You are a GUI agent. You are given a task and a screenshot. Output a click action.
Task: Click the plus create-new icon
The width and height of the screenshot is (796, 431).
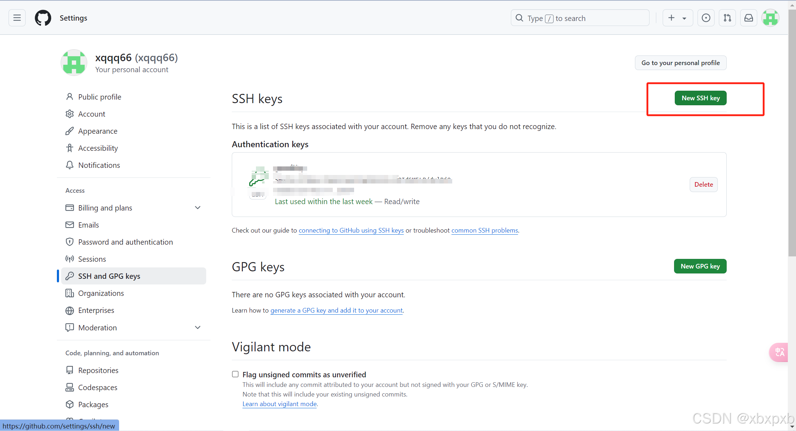pyautogui.click(x=671, y=18)
